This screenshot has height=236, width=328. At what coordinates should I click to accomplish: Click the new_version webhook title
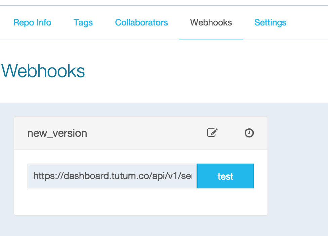57,133
